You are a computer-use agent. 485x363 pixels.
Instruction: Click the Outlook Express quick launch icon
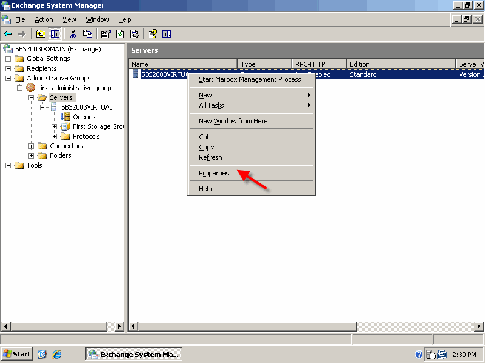coord(42,354)
